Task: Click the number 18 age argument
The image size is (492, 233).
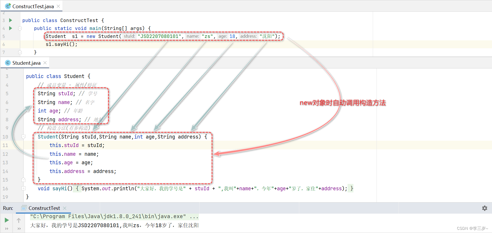Action: click(x=232, y=36)
